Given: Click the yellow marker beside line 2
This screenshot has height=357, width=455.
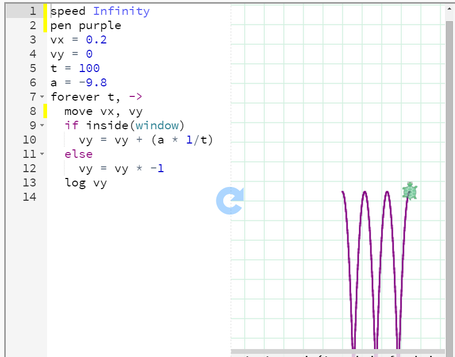Looking at the screenshot, I should tap(46, 25).
